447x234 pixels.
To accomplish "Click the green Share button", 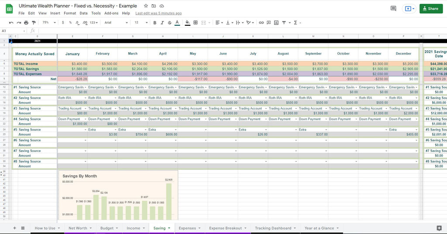I will tap(431, 9).
